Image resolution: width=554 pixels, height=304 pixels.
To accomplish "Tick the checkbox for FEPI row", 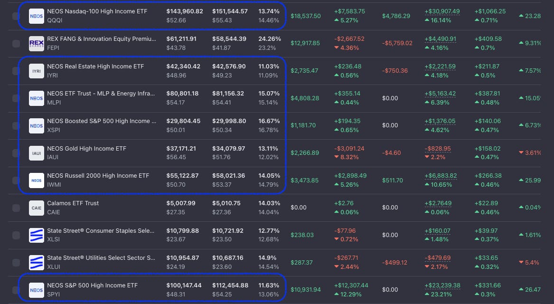I will tap(16, 44).
